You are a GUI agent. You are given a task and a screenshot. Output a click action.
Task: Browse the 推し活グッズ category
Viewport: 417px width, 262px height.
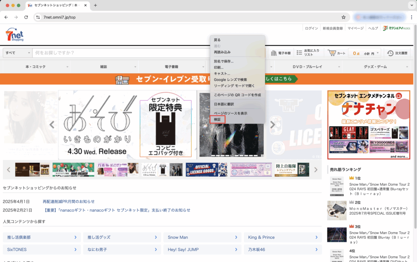[x=122, y=237]
